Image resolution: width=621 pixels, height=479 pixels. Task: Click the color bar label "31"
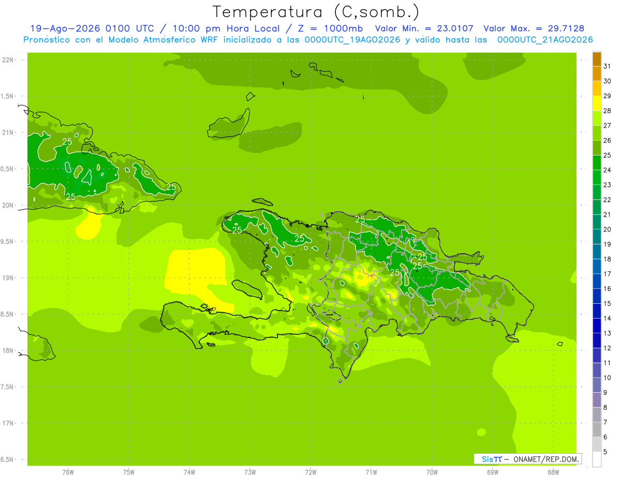[x=607, y=66]
